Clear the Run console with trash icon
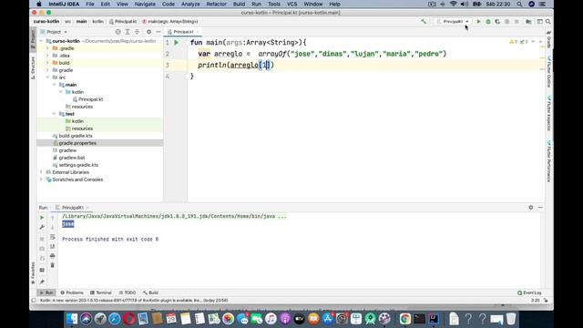This screenshot has height=328, width=583. [x=53, y=265]
